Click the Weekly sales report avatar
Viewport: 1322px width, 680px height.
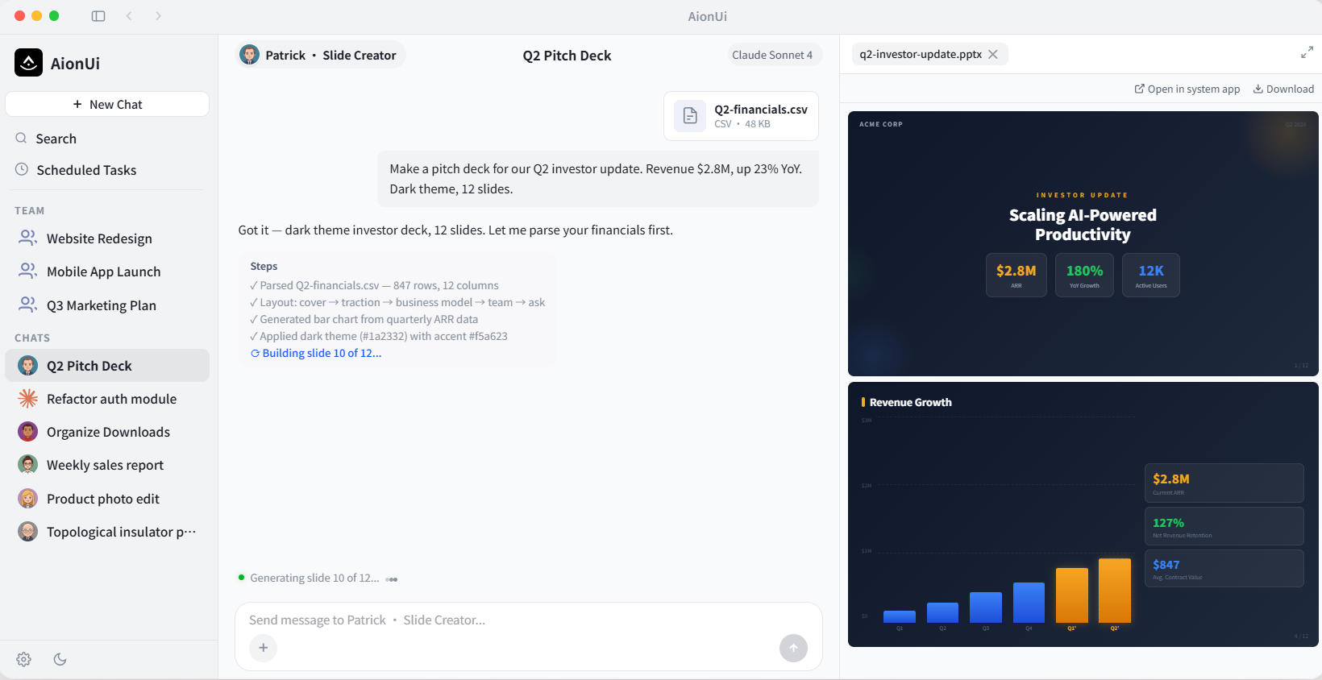[28, 465]
